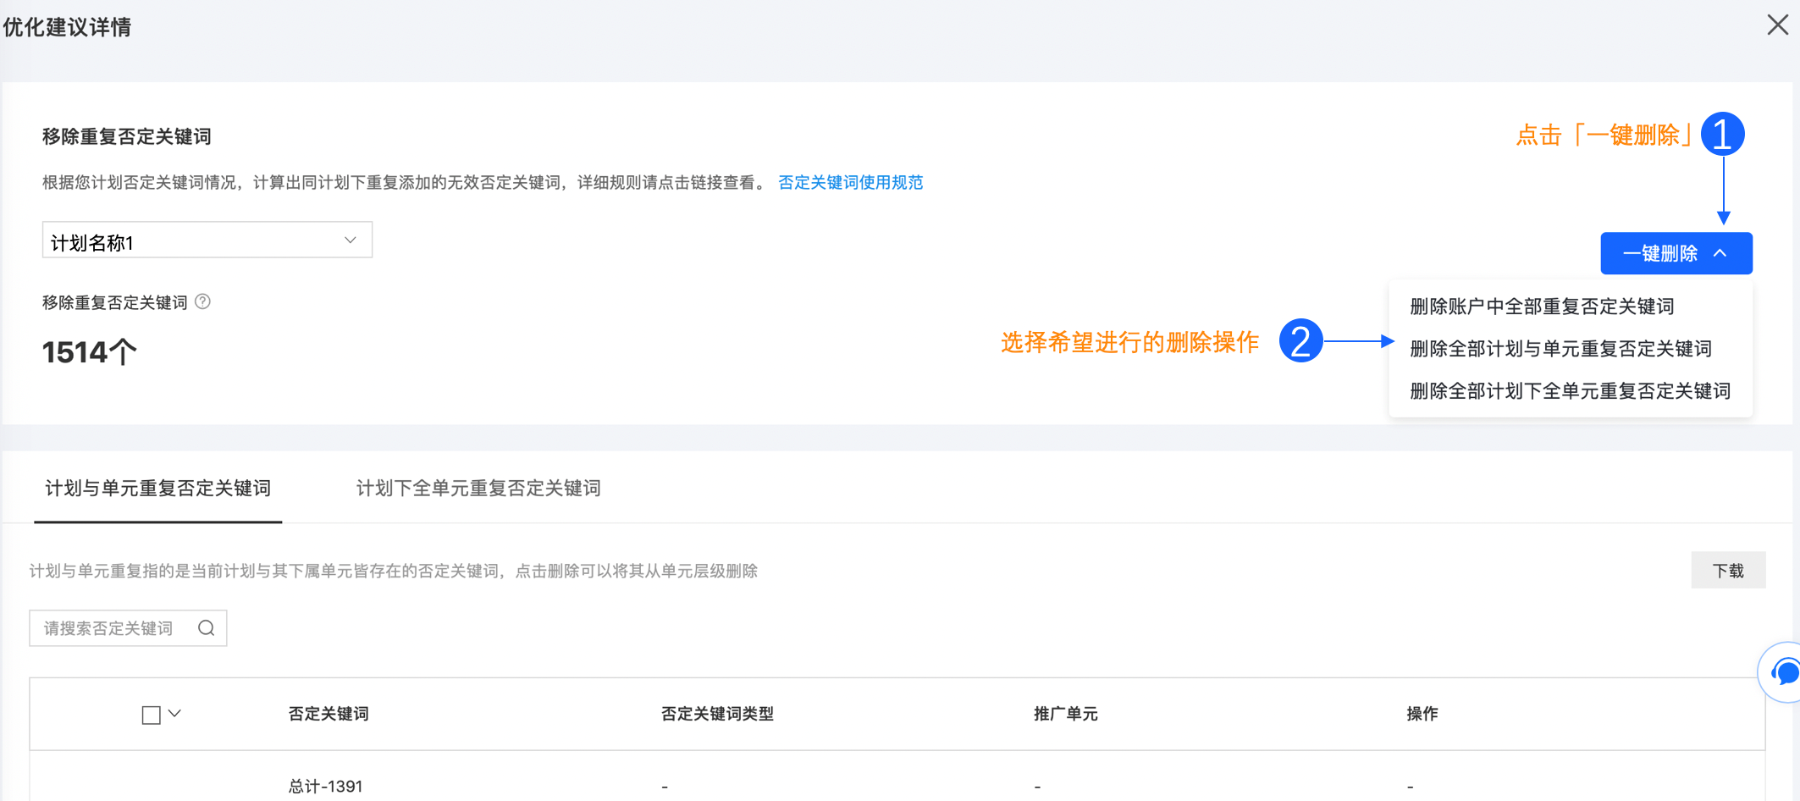Click the search magnifier icon

coord(206,628)
